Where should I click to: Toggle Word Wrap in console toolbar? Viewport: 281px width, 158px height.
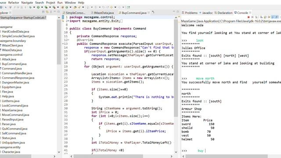coord(269,17)
